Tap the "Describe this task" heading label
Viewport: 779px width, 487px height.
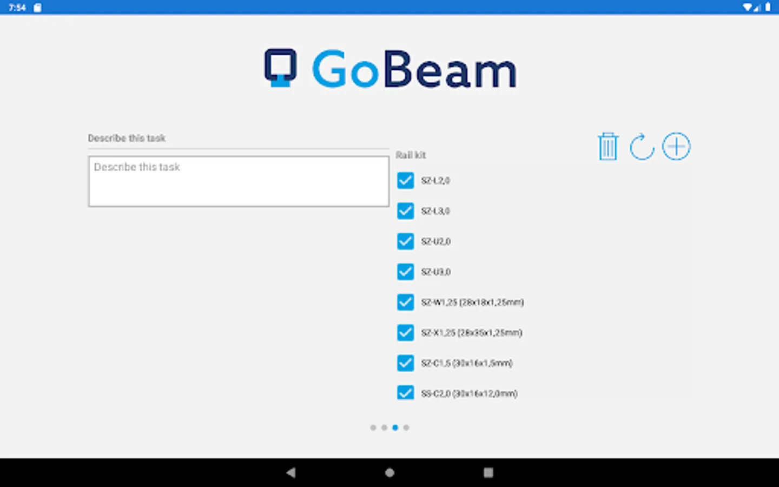coord(127,138)
